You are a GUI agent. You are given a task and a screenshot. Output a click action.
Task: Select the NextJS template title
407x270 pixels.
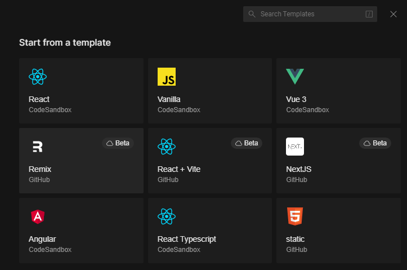click(298, 169)
